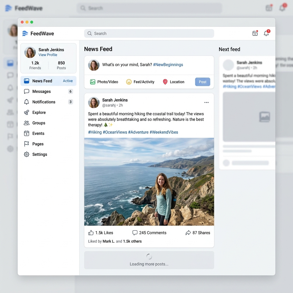
Task: Click the Groups people icon
Action: (27, 123)
